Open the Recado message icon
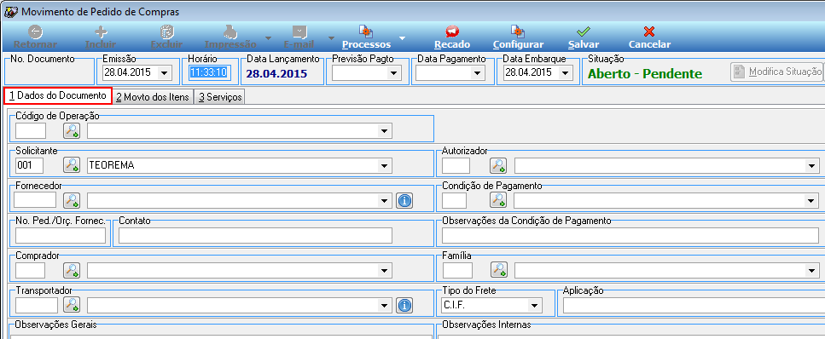This screenshot has height=339, width=825. coord(452,32)
